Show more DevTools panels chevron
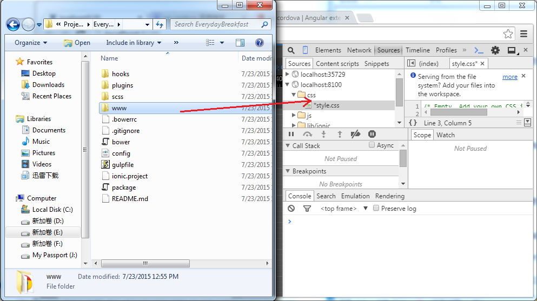537x301 pixels. point(465,50)
